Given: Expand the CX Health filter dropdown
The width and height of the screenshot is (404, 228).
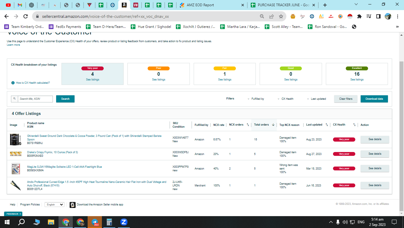Looking at the screenshot, I should point(285,99).
